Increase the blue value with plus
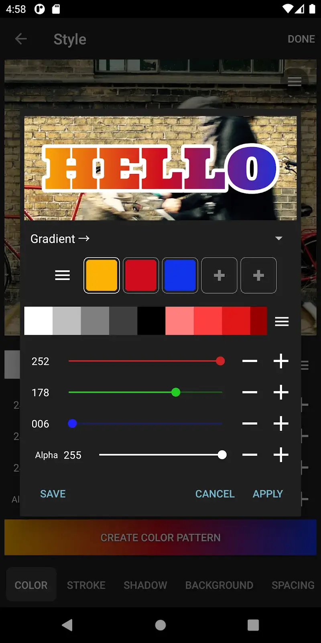The height and width of the screenshot is (643, 321). coord(281,424)
